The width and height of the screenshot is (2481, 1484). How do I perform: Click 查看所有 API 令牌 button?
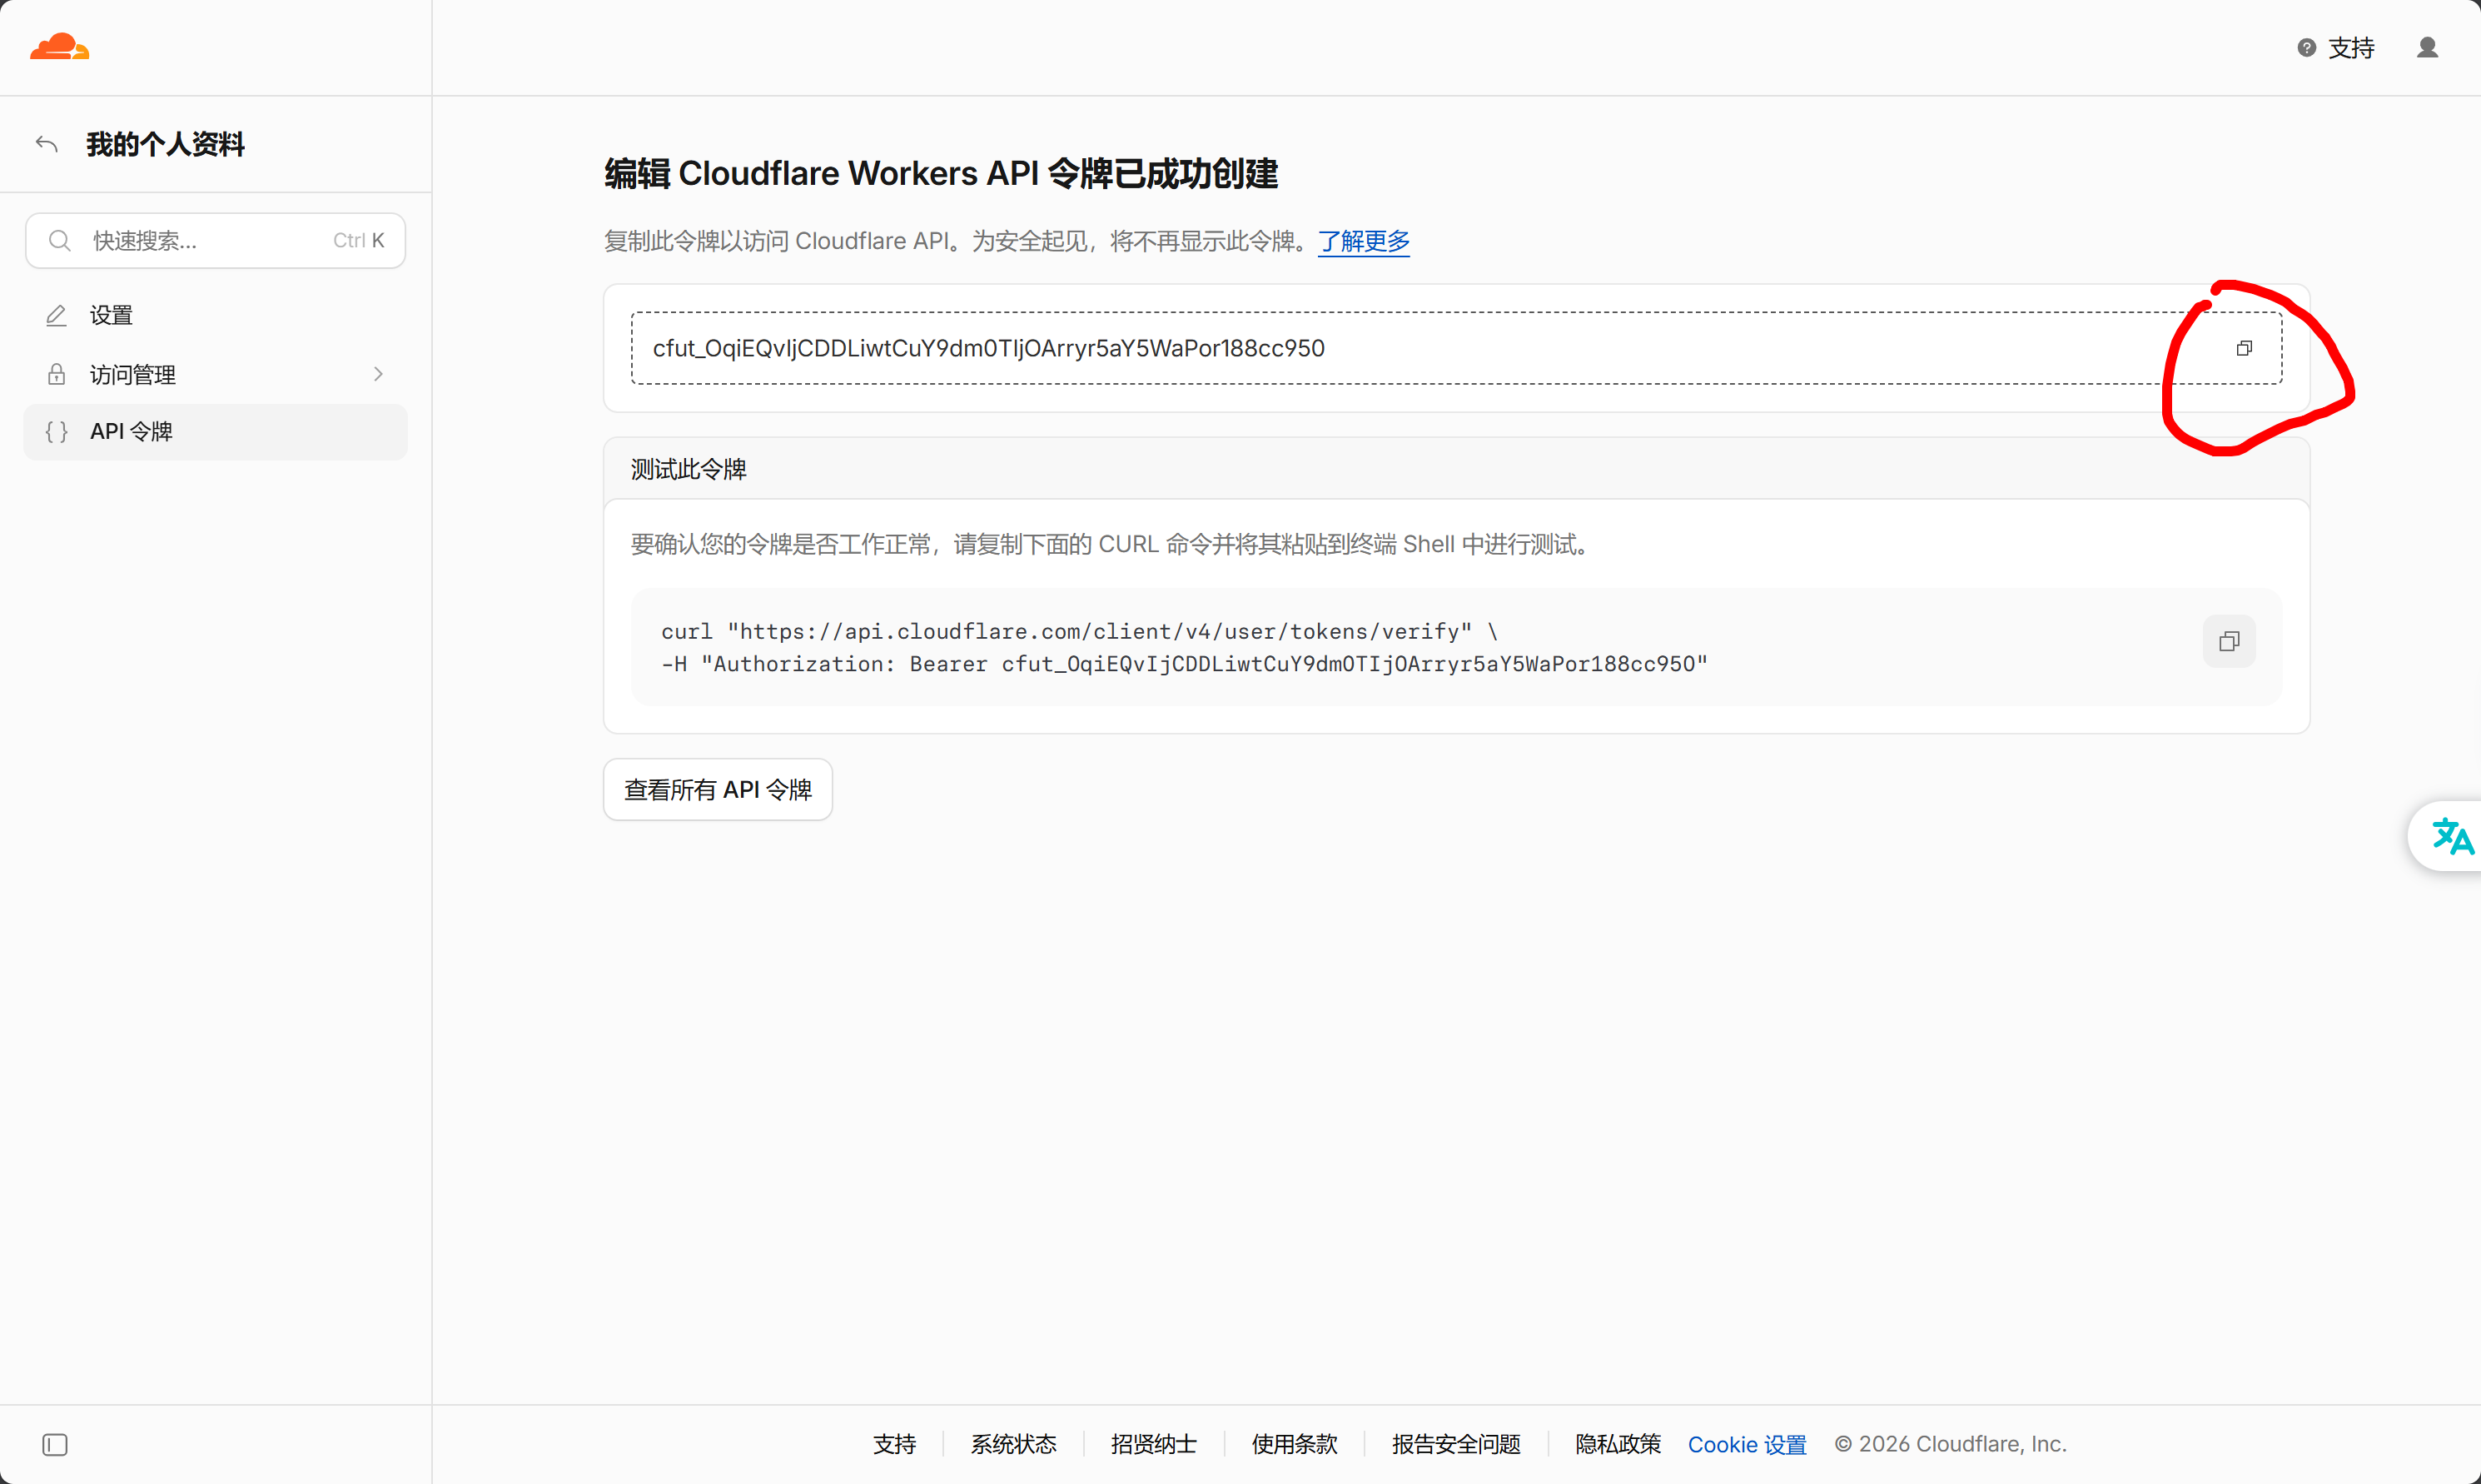718,790
